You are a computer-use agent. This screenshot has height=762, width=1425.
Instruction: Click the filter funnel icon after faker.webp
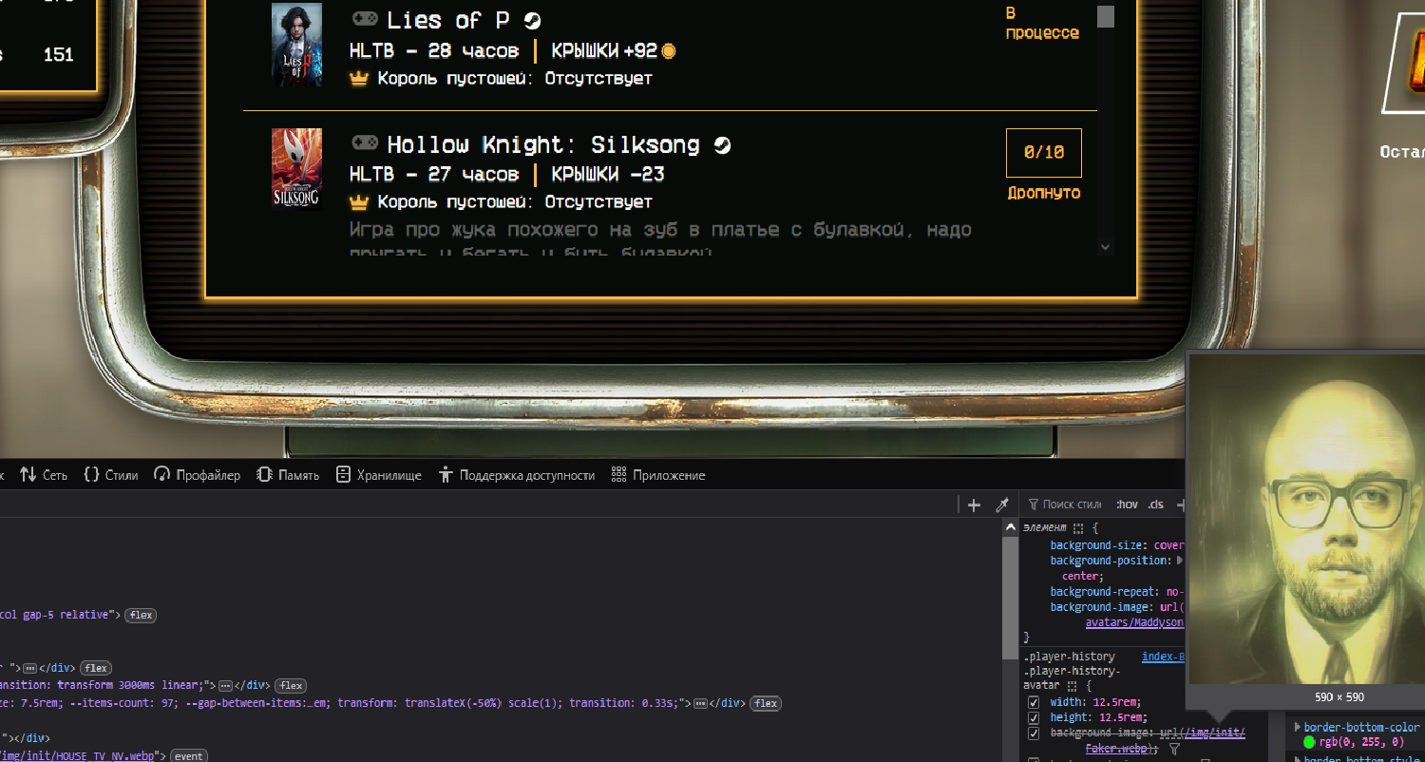(1174, 750)
